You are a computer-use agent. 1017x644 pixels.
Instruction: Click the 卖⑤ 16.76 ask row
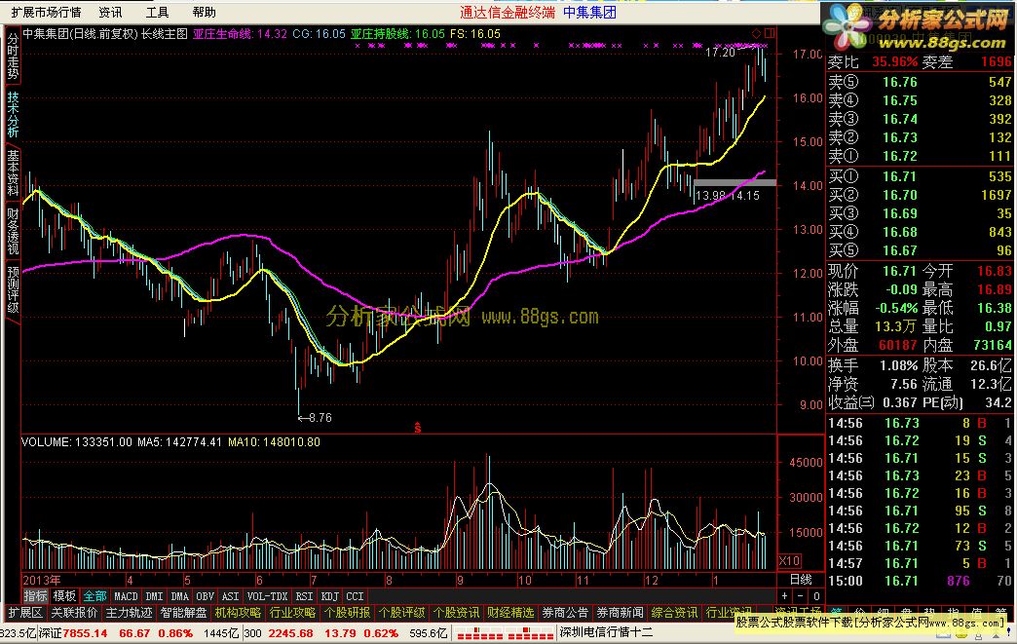click(920, 82)
